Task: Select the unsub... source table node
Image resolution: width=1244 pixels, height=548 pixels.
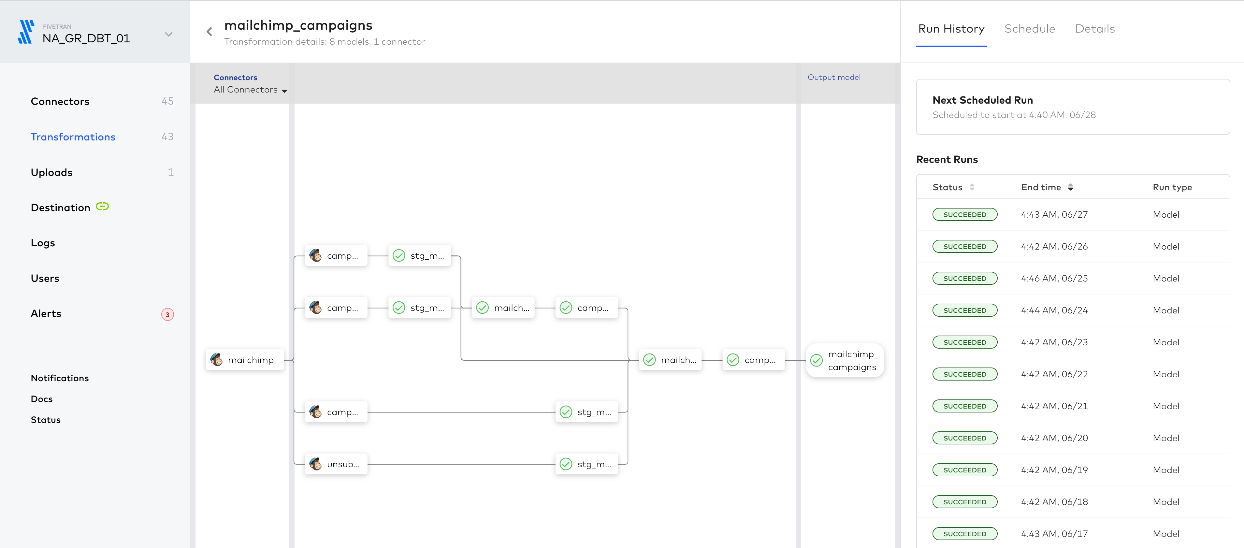Action: [x=336, y=465]
